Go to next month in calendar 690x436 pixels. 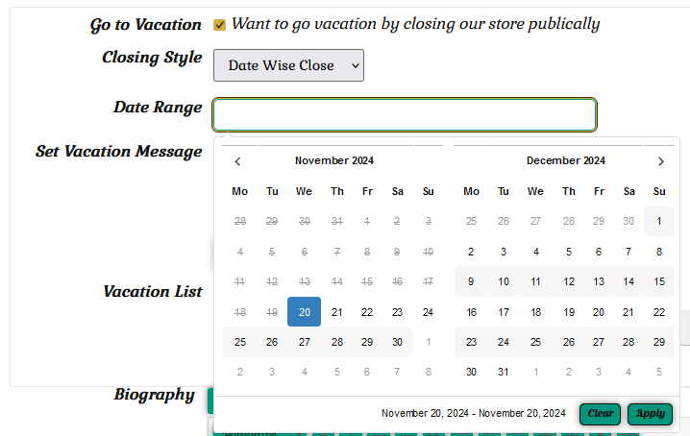point(660,161)
